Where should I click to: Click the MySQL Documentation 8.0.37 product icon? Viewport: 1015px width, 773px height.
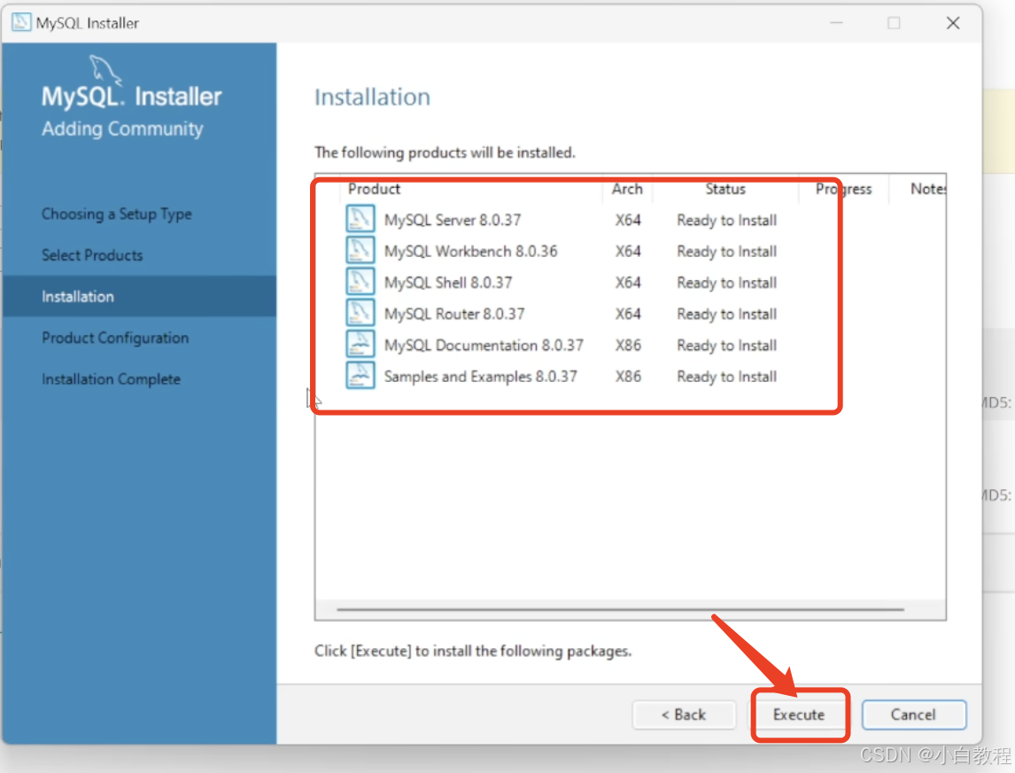pyautogui.click(x=360, y=344)
